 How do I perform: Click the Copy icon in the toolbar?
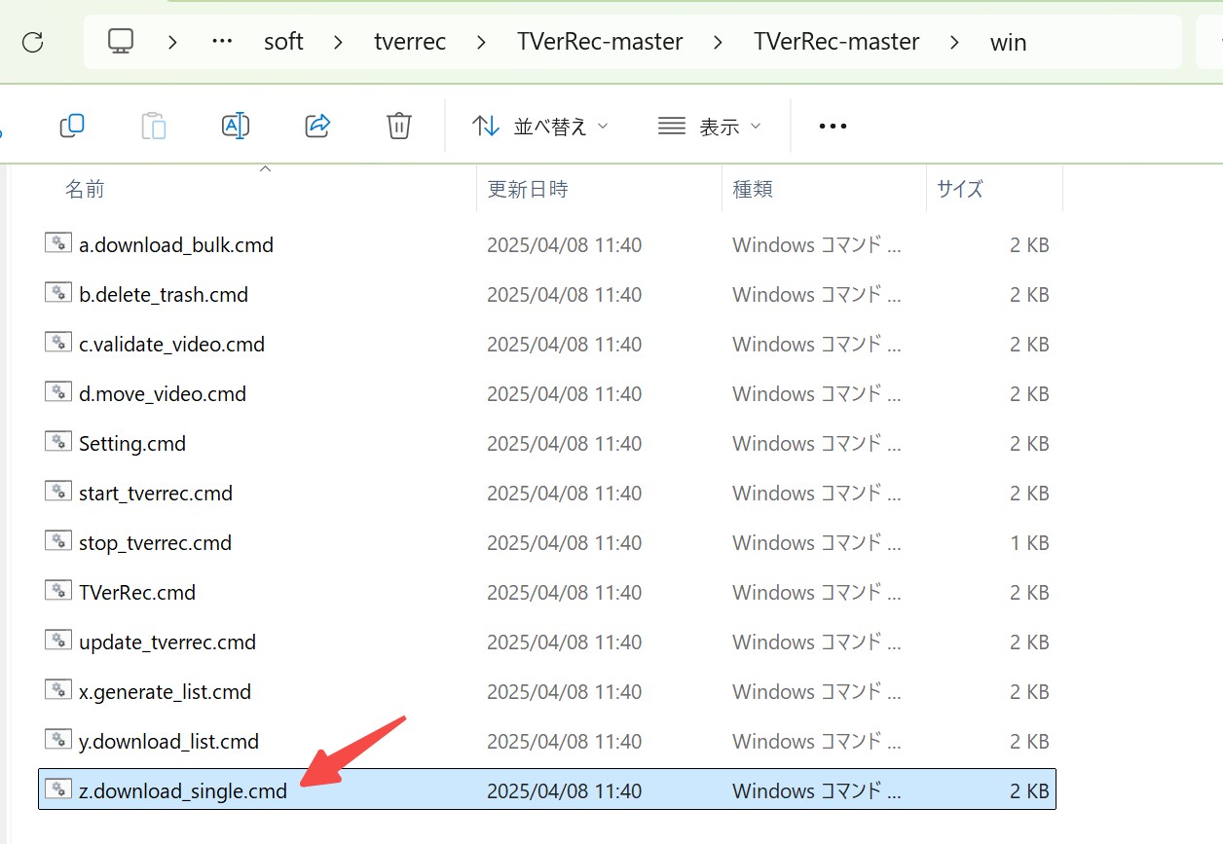coord(72,126)
